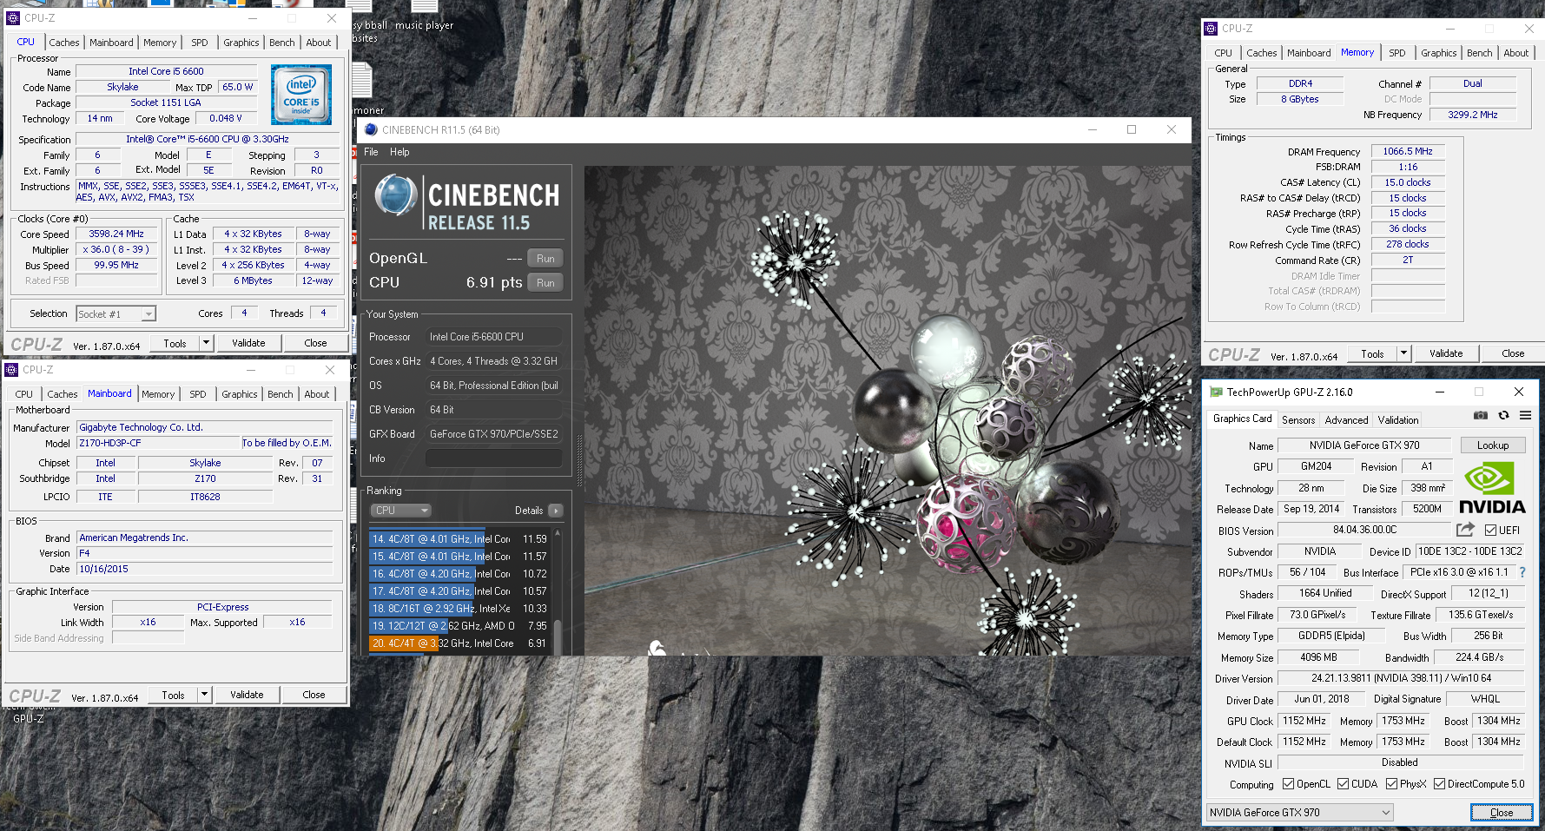
Task: Click the Intel Core i5 6600 Name field
Action: pyautogui.click(x=166, y=71)
